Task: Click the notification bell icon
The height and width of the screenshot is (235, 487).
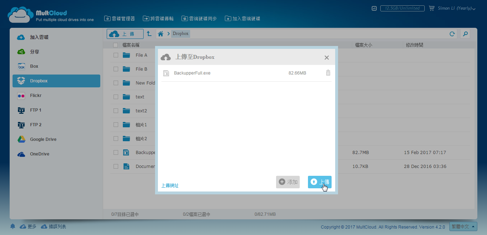Action: click(x=13, y=226)
